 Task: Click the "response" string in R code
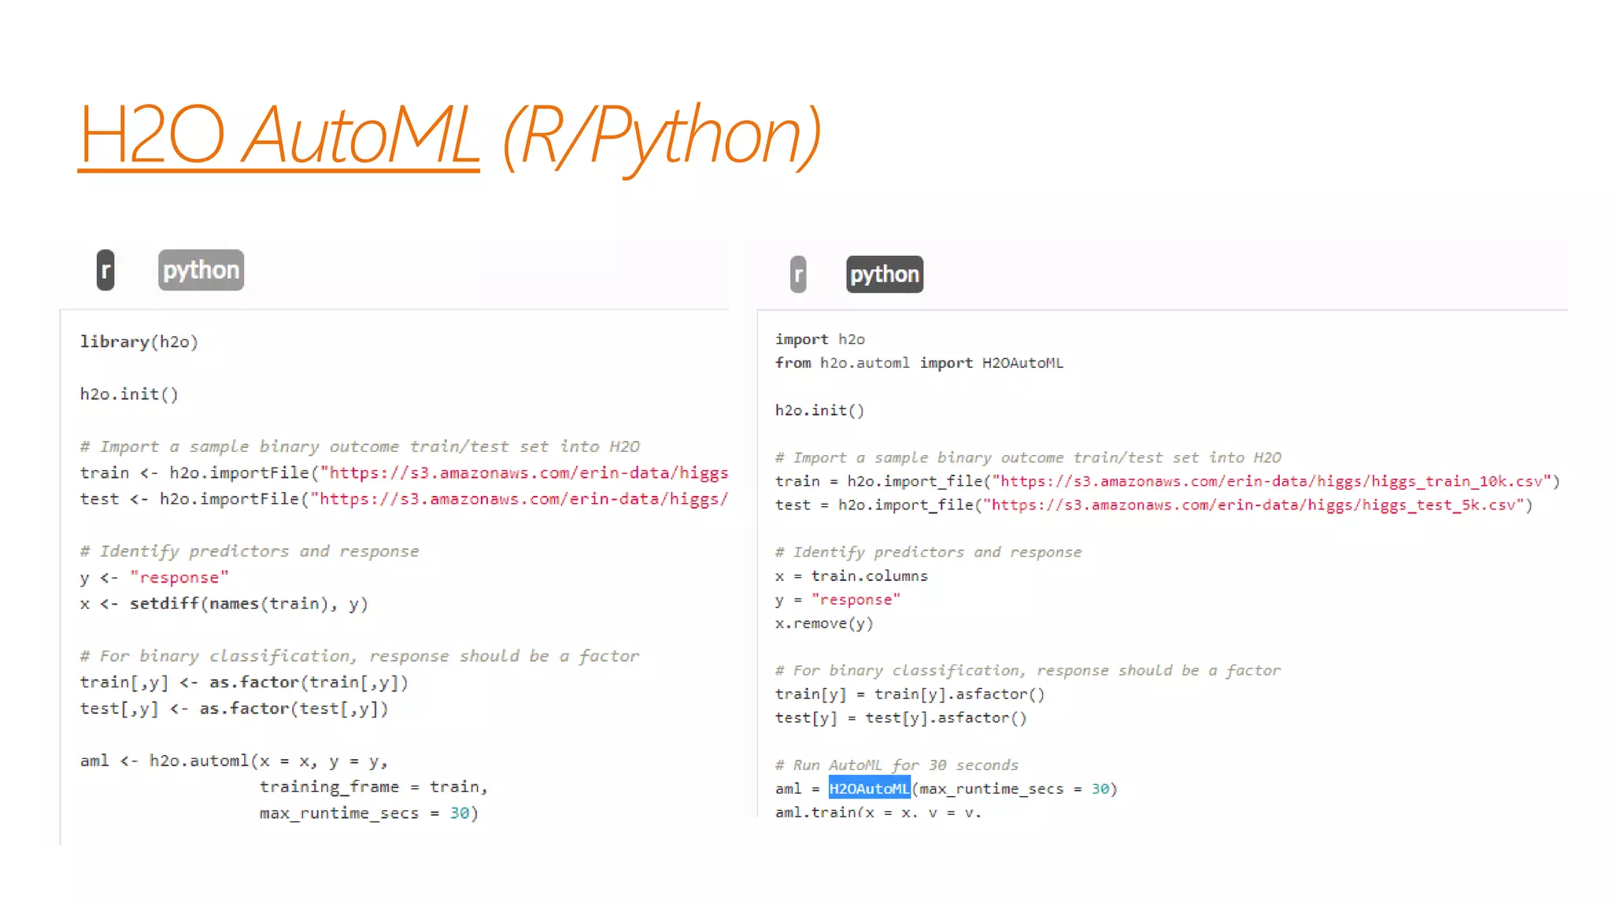(x=179, y=577)
